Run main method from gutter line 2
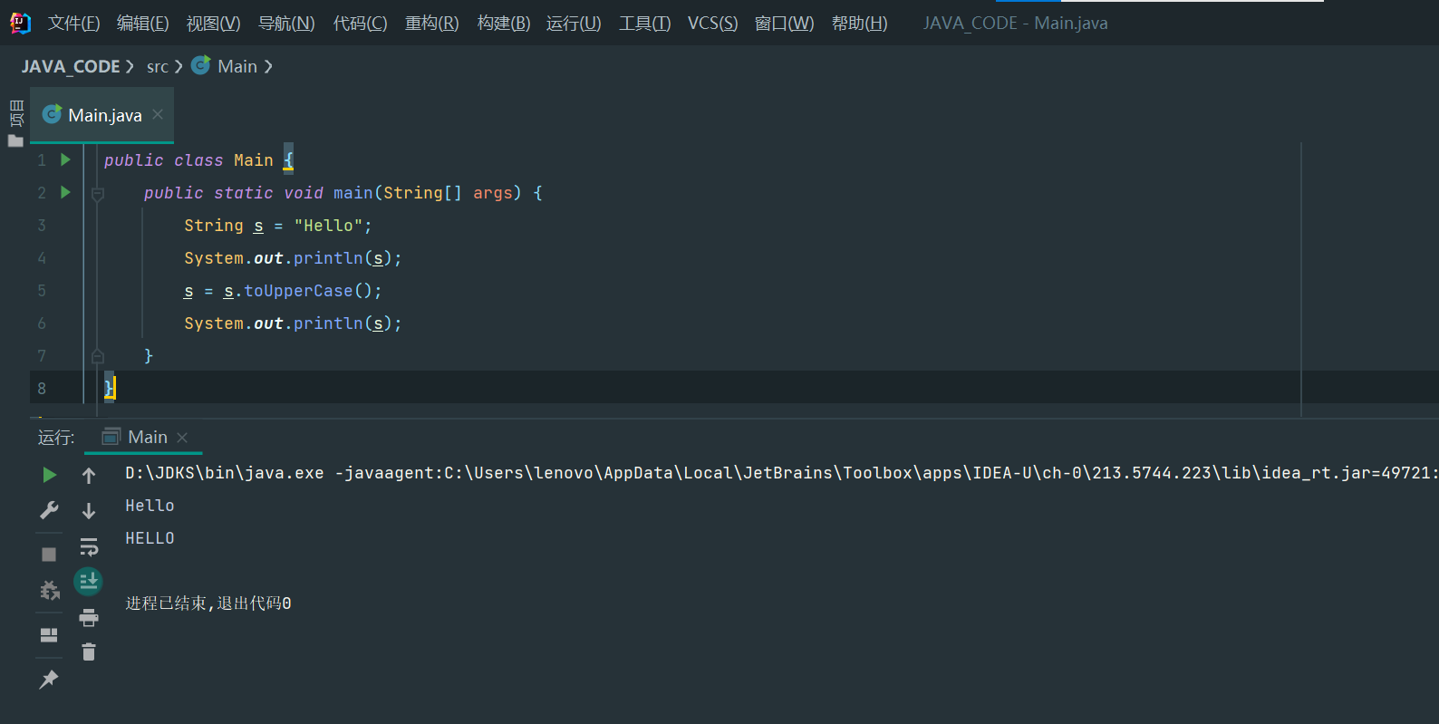The image size is (1439, 724). click(65, 192)
